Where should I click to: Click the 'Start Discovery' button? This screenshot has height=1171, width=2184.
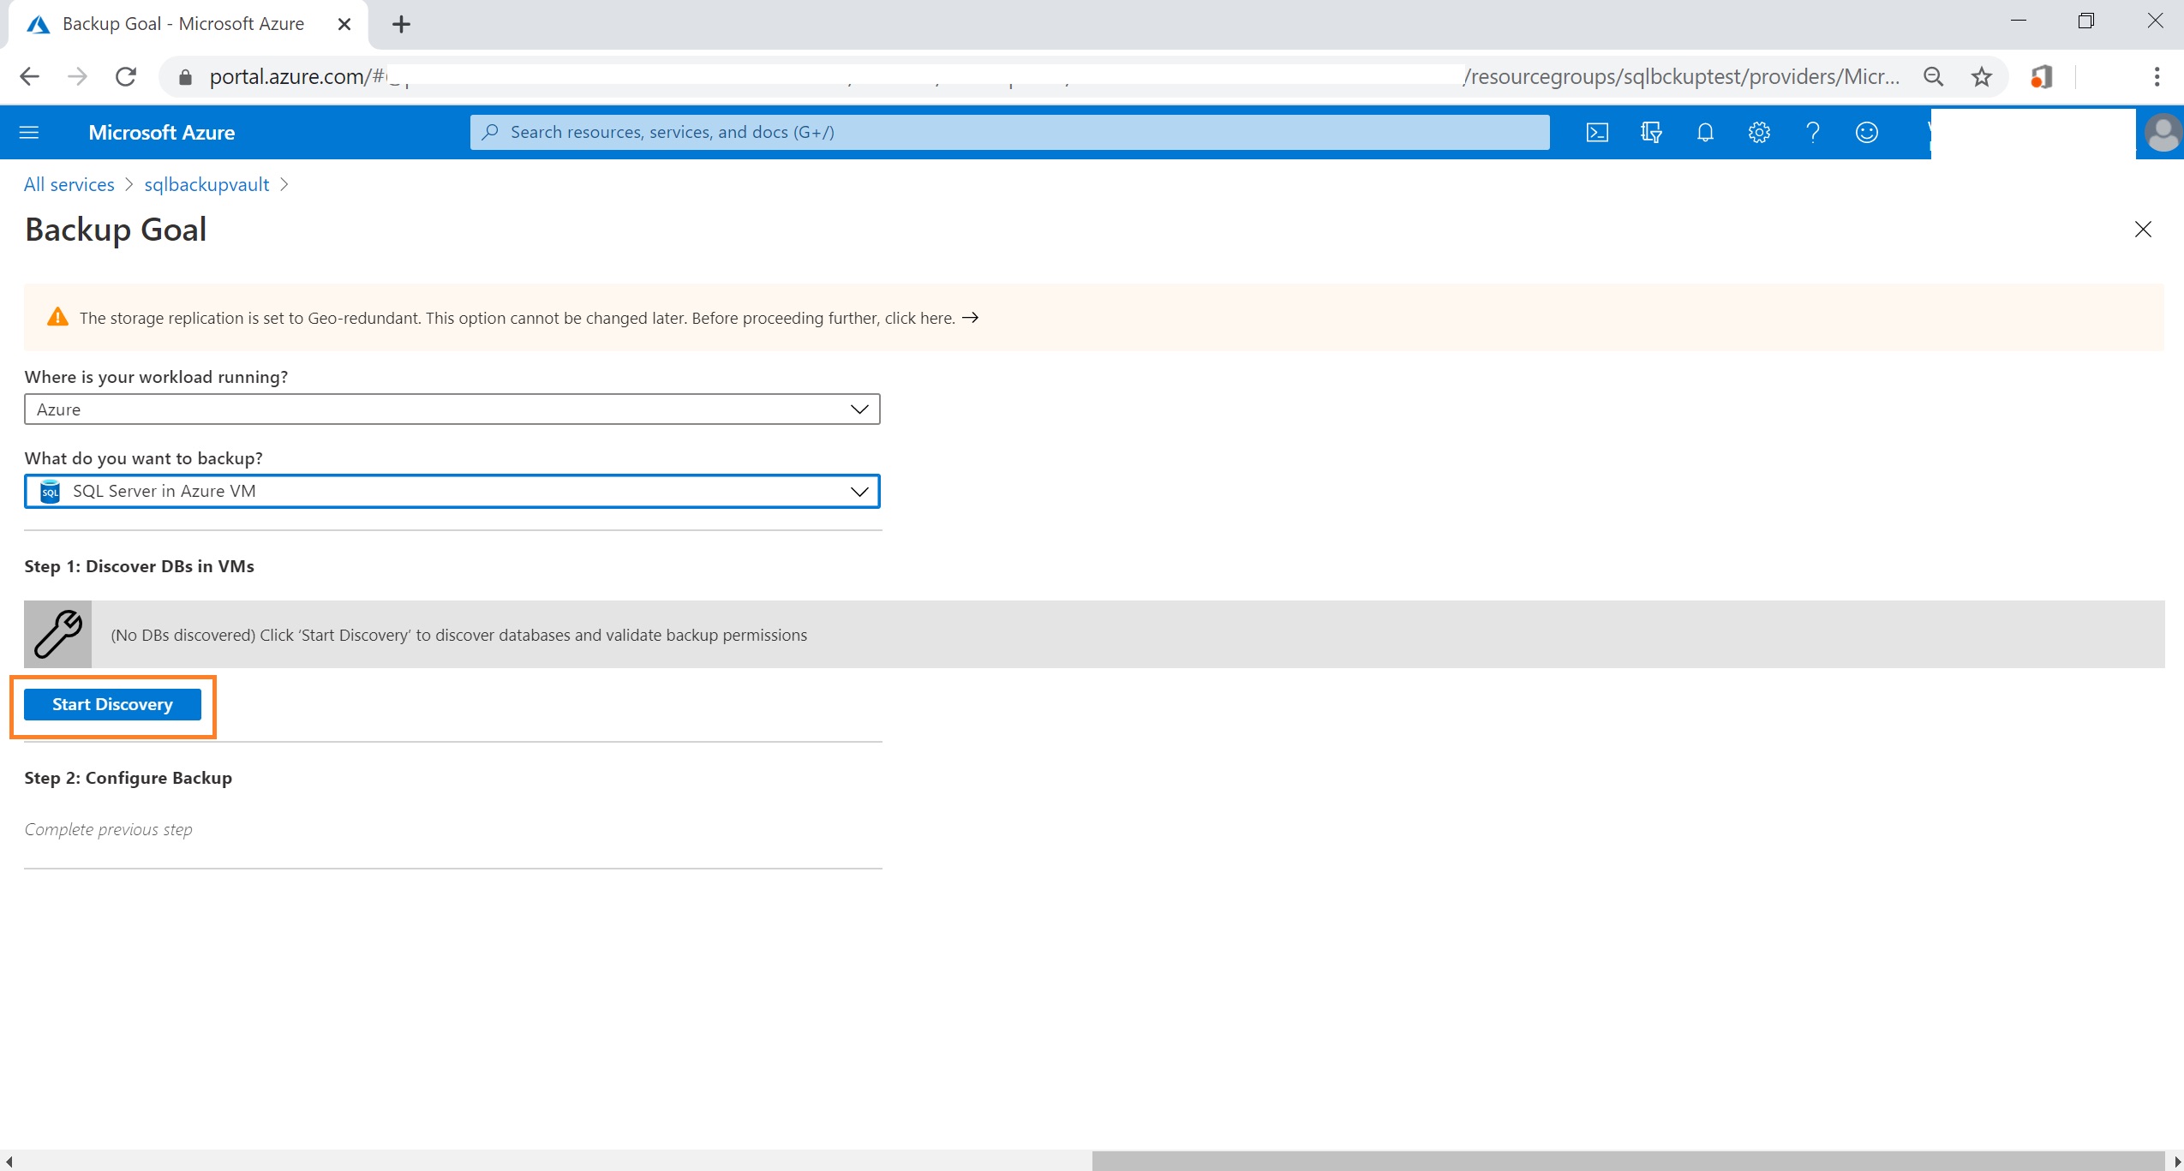pyautogui.click(x=112, y=703)
